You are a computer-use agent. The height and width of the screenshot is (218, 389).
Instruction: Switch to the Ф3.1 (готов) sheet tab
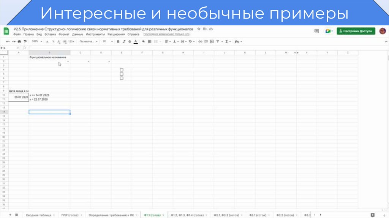pos(259,215)
